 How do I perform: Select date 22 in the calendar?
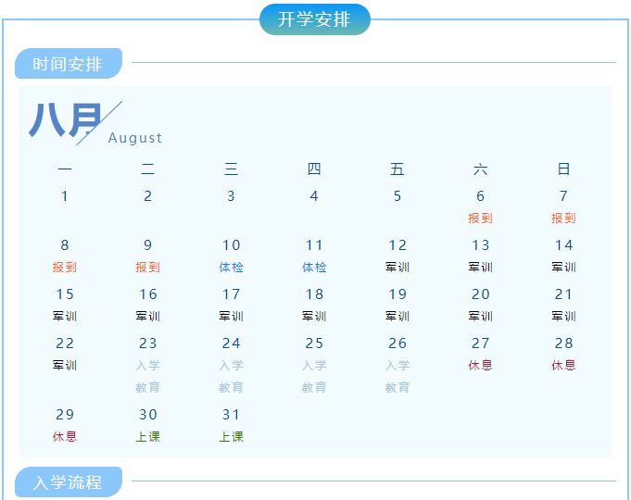coord(65,344)
